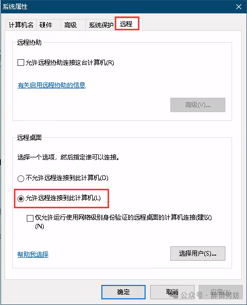Screen dimensions: 247x305
Task: Select 不允许远程连接到此计算机 radio option
Action: pos(21,178)
